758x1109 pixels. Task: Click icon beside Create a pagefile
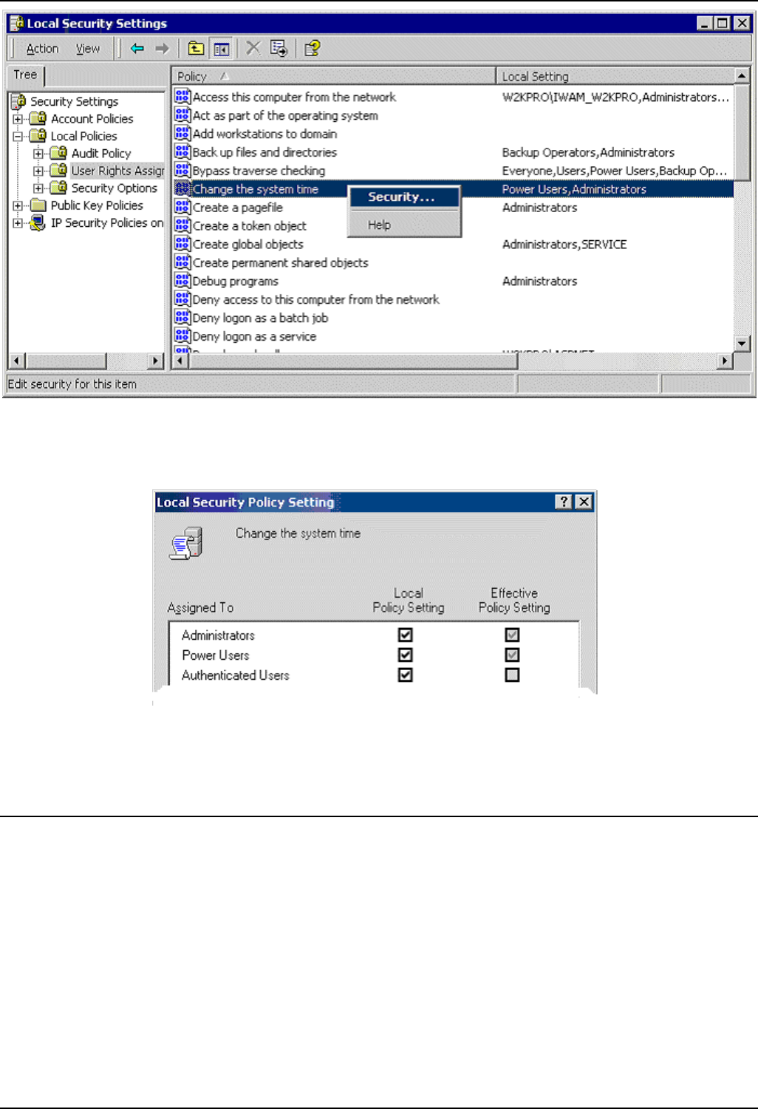tap(182, 208)
